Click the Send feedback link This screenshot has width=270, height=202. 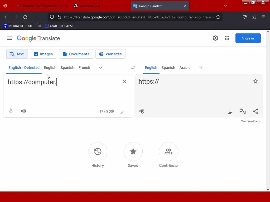pyautogui.click(x=250, y=121)
